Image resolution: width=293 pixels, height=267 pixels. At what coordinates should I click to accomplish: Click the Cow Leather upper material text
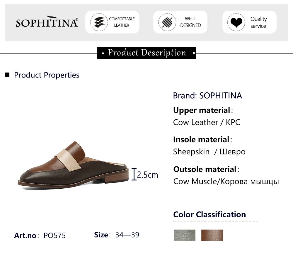click(x=207, y=122)
